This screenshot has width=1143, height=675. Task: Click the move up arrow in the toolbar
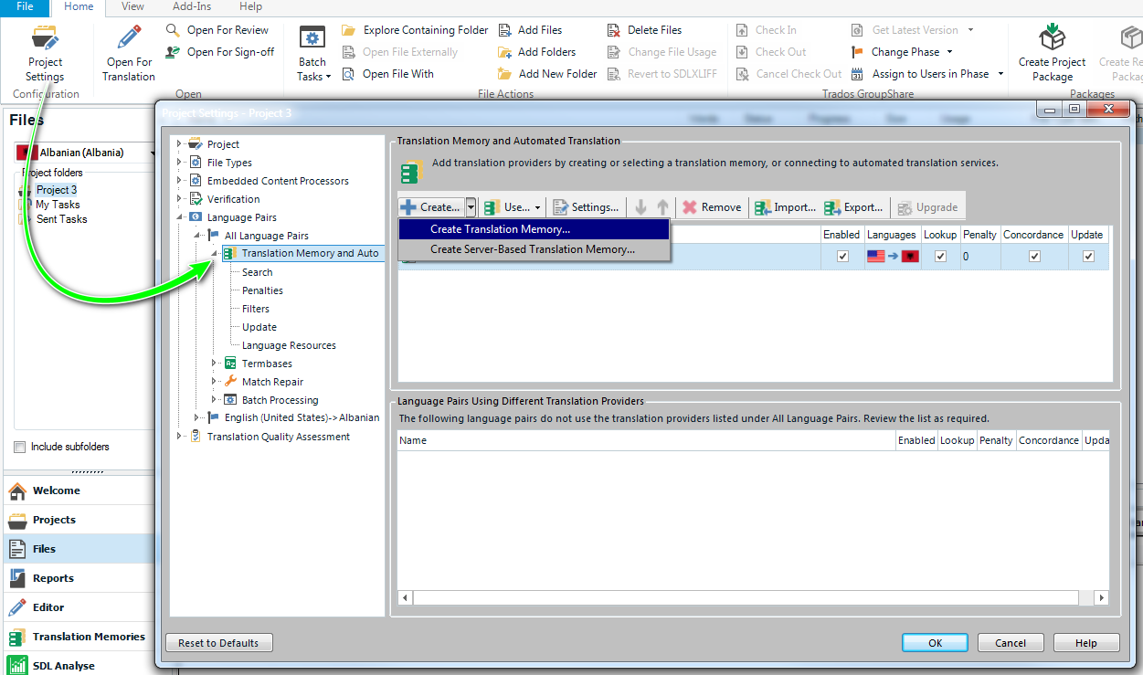662,207
